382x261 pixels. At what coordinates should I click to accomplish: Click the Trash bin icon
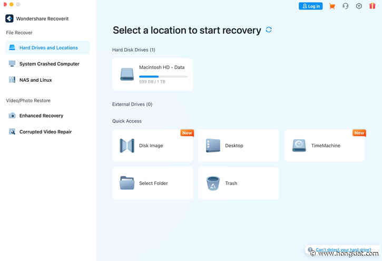(213, 183)
